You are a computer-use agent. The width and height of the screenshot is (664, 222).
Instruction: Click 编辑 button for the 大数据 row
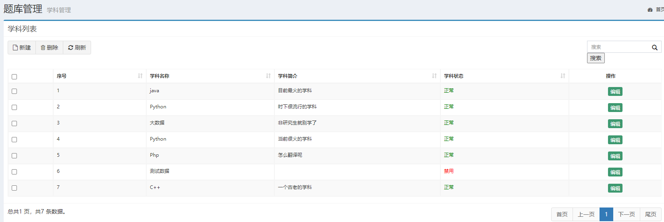pyautogui.click(x=615, y=124)
